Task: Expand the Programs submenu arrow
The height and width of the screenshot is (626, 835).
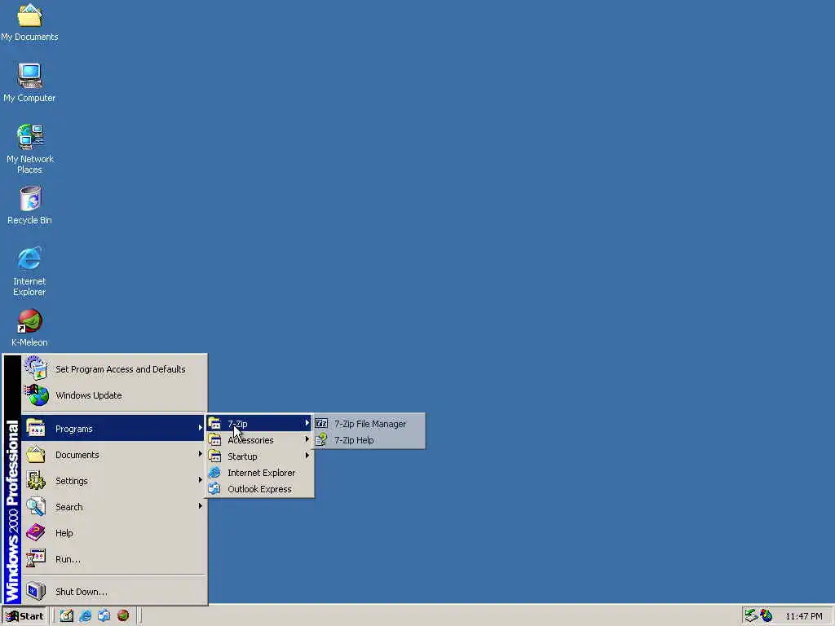Action: tap(201, 428)
